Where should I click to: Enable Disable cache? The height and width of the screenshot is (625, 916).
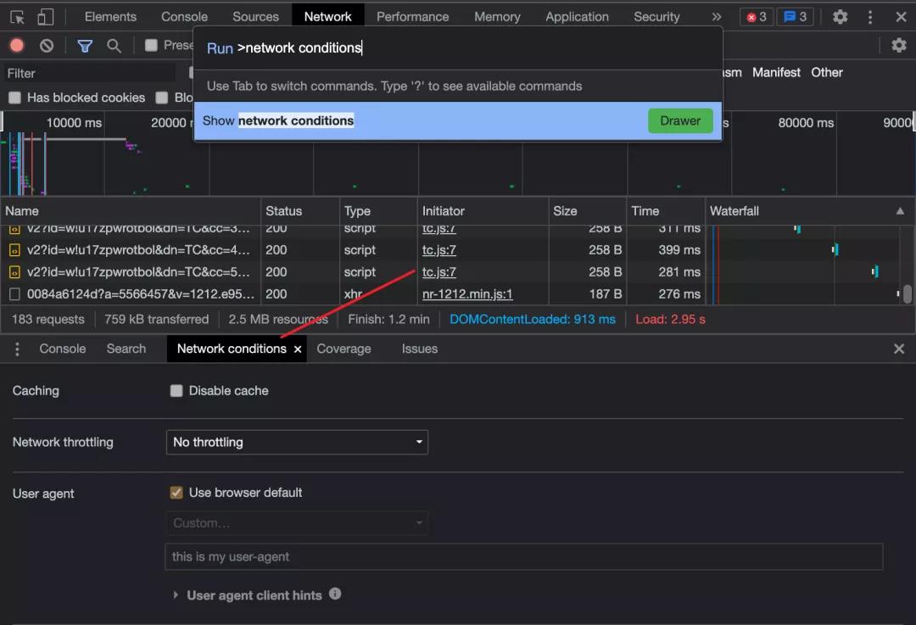[x=176, y=391]
